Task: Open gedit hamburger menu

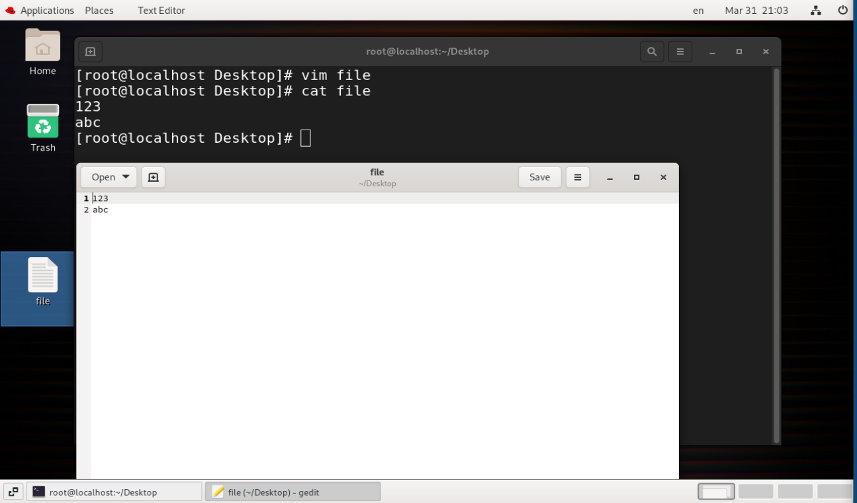Action: 578,177
